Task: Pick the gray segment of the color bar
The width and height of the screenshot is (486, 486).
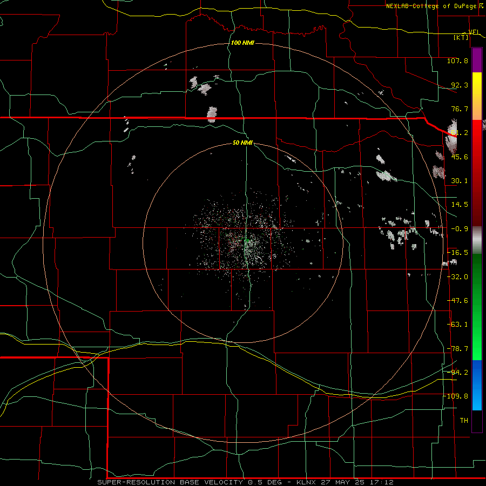Action: coord(477,240)
